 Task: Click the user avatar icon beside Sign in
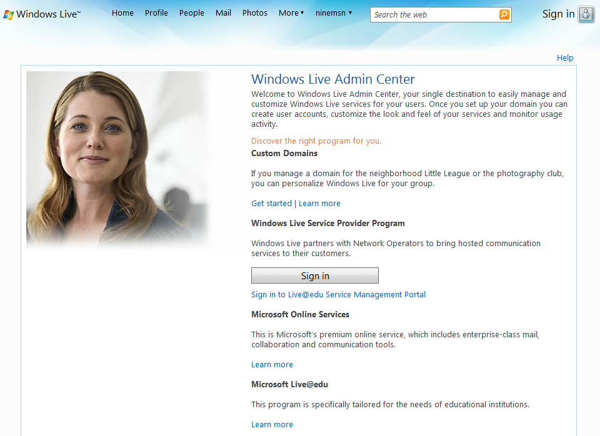point(586,14)
